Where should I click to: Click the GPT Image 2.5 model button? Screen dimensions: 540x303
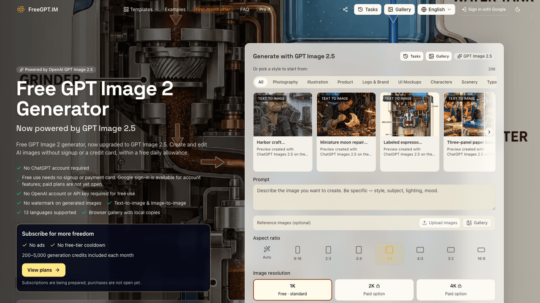[x=475, y=56]
